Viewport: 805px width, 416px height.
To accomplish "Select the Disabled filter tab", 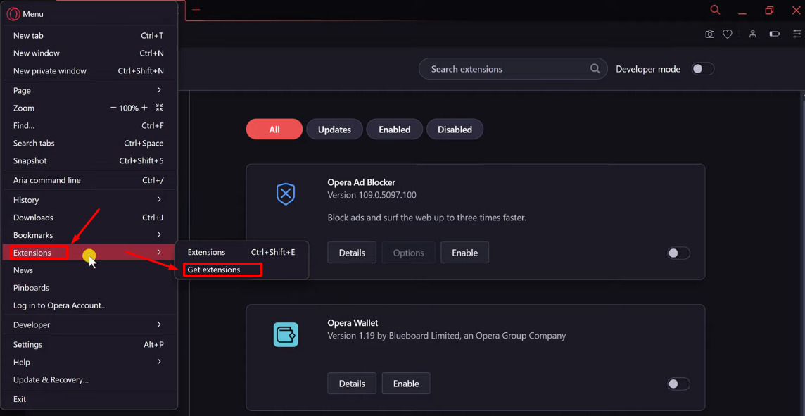I will pyautogui.click(x=455, y=130).
